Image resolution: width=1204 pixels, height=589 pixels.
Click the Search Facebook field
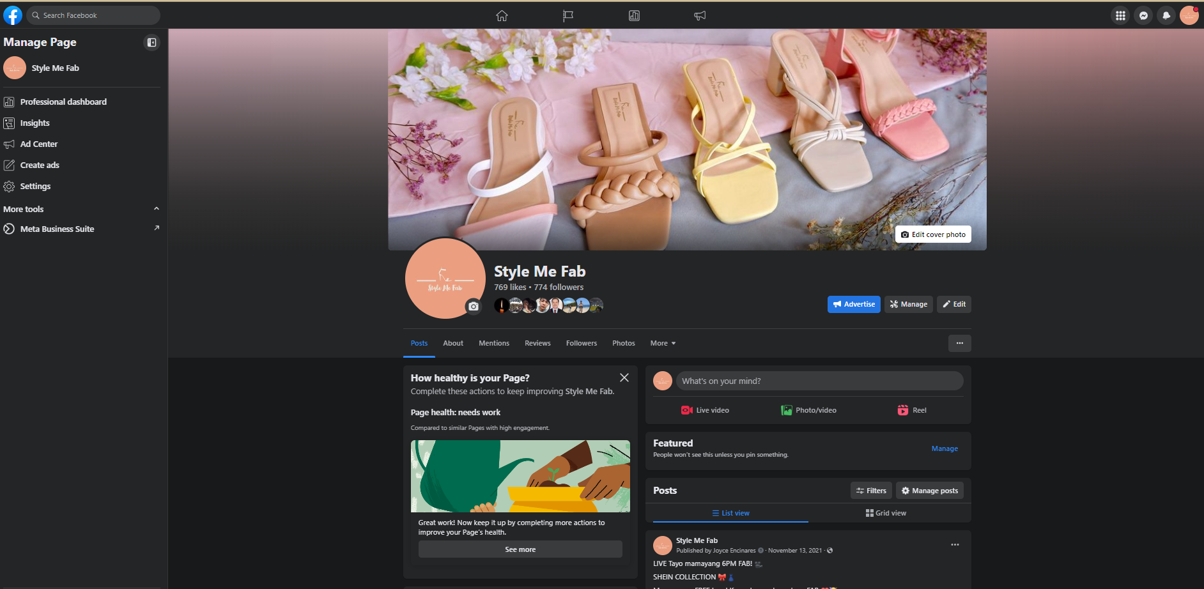coord(93,15)
